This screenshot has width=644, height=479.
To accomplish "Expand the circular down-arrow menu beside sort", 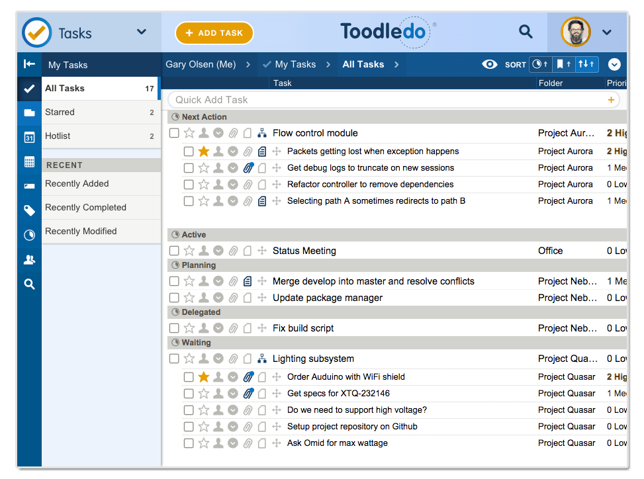I will coord(614,64).
